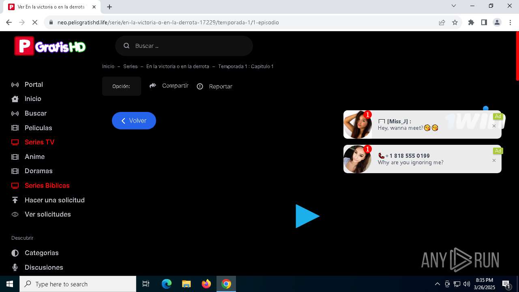Stop page loading with the X button
The width and height of the screenshot is (519, 292).
35,22
